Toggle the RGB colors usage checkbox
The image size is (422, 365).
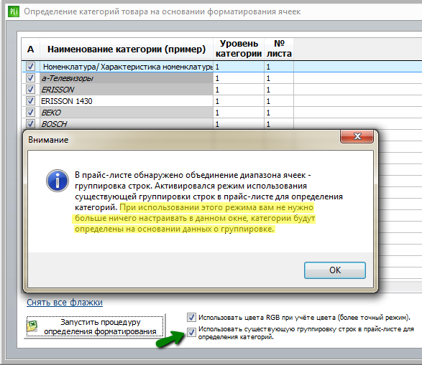(191, 317)
